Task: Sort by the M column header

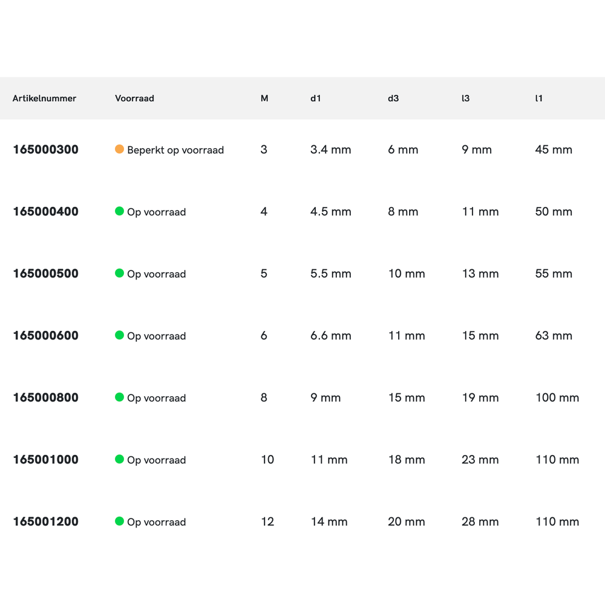Action: [264, 98]
